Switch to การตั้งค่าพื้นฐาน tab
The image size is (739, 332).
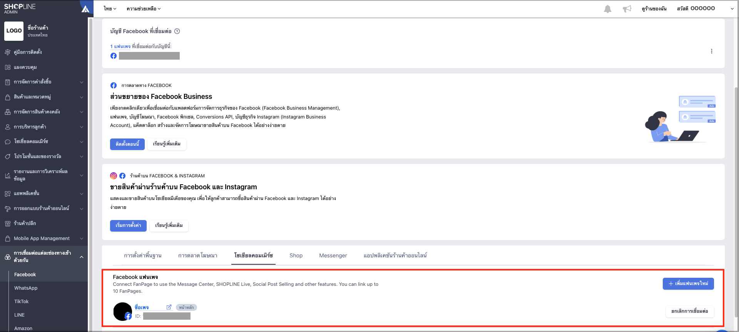(x=143, y=255)
